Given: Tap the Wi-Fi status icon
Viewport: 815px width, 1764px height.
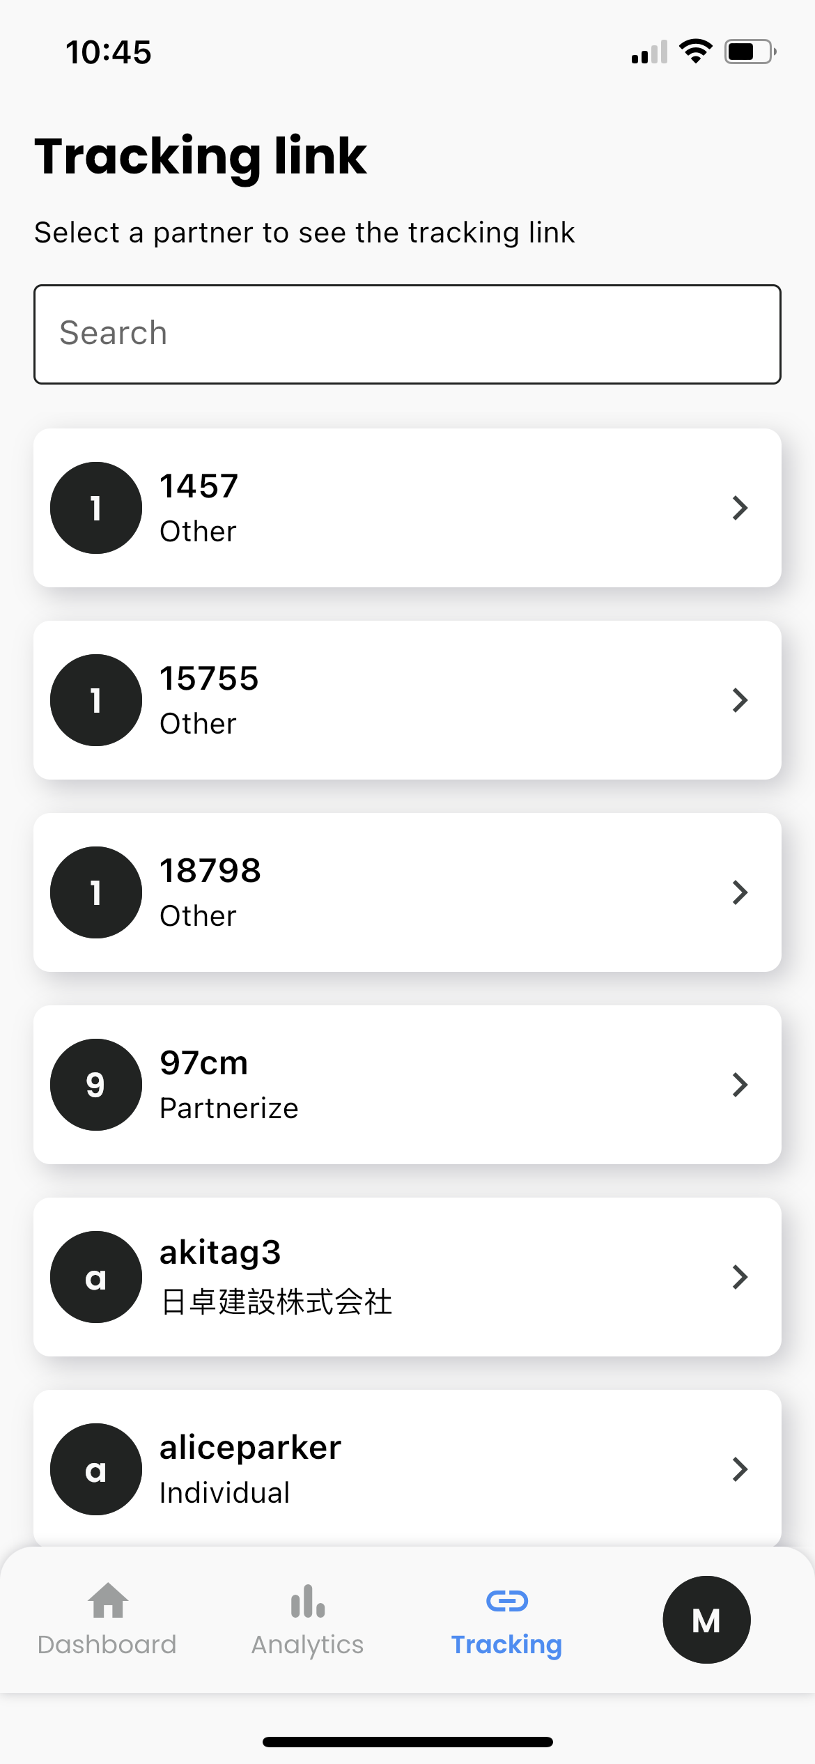Looking at the screenshot, I should [x=695, y=52].
